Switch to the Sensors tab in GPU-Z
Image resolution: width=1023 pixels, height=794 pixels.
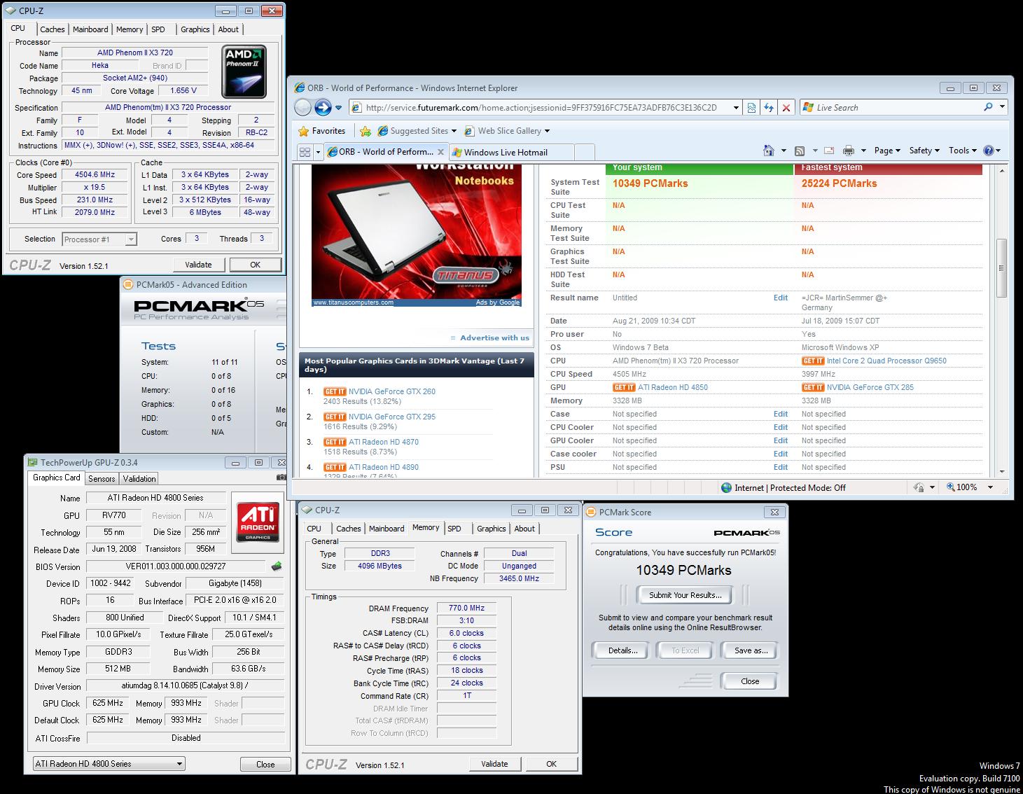(x=102, y=479)
